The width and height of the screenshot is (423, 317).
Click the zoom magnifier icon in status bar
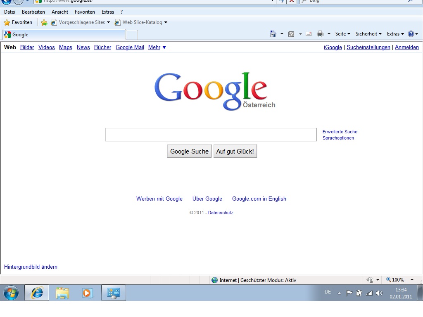pos(388,279)
